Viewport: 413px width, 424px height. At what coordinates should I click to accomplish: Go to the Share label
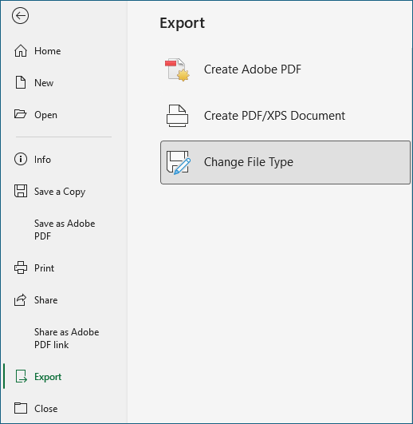(x=45, y=300)
